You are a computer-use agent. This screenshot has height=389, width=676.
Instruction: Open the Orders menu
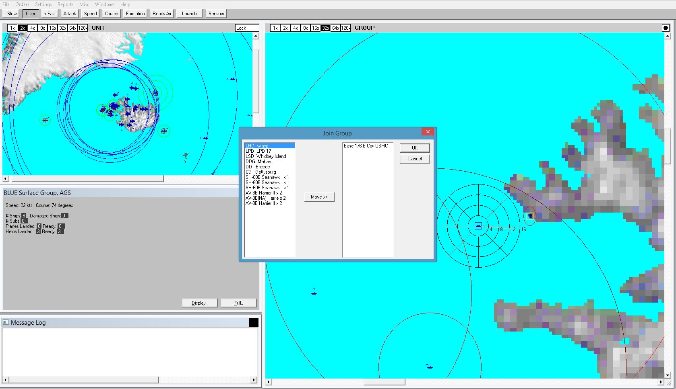22,4
